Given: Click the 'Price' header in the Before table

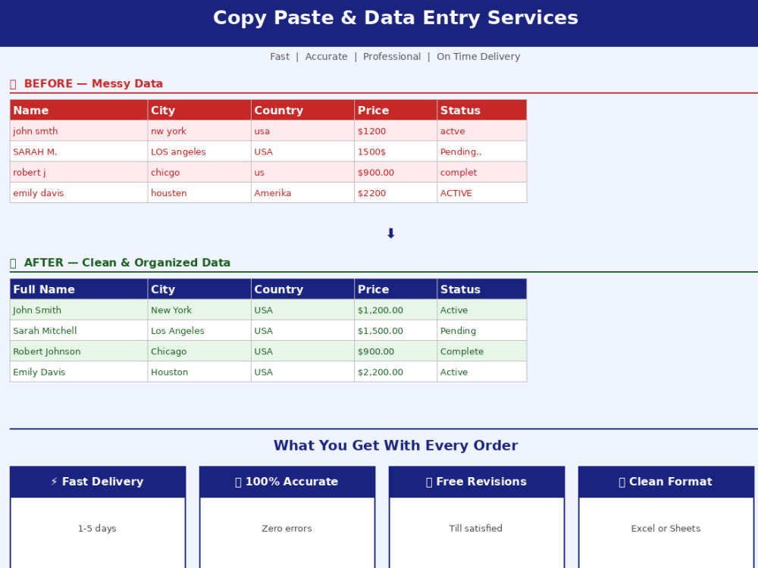Looking at the screenshot, I should [x=396, y=110].
